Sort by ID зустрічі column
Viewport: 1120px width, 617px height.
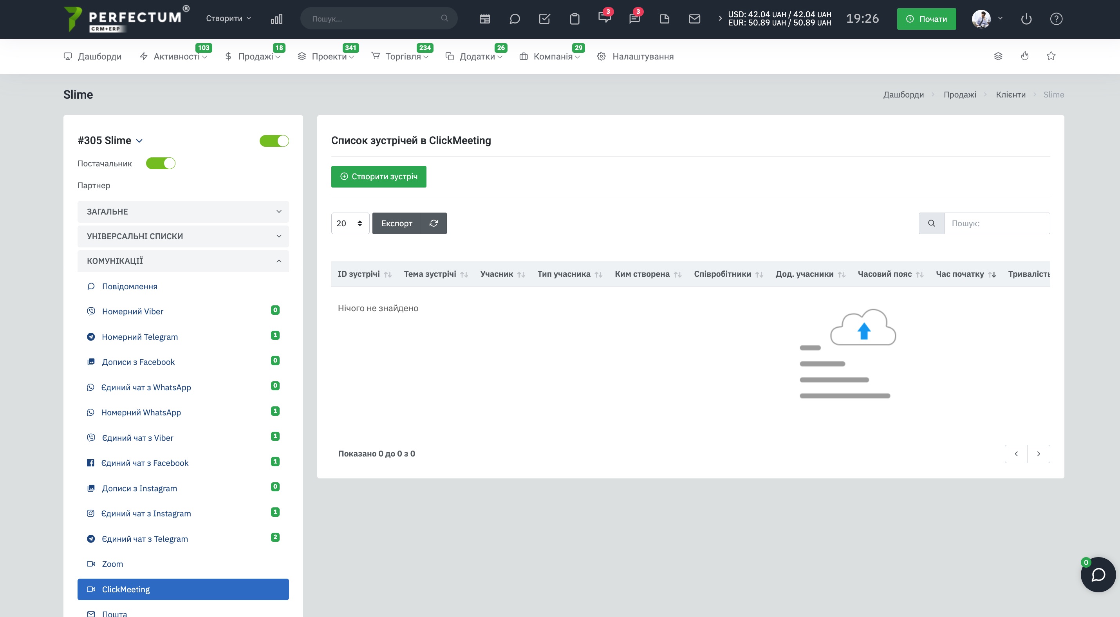364,274
